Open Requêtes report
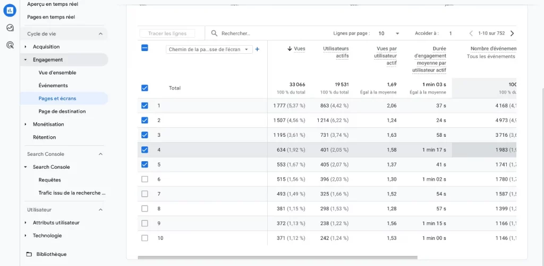This screenshot has width=544, height=266. point(49,180)
